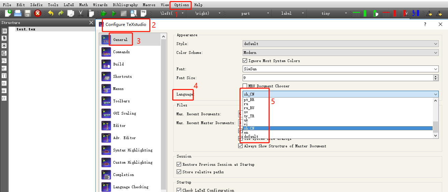
Task: Select Syntax Highlighting configuration category
Action: 131,150
